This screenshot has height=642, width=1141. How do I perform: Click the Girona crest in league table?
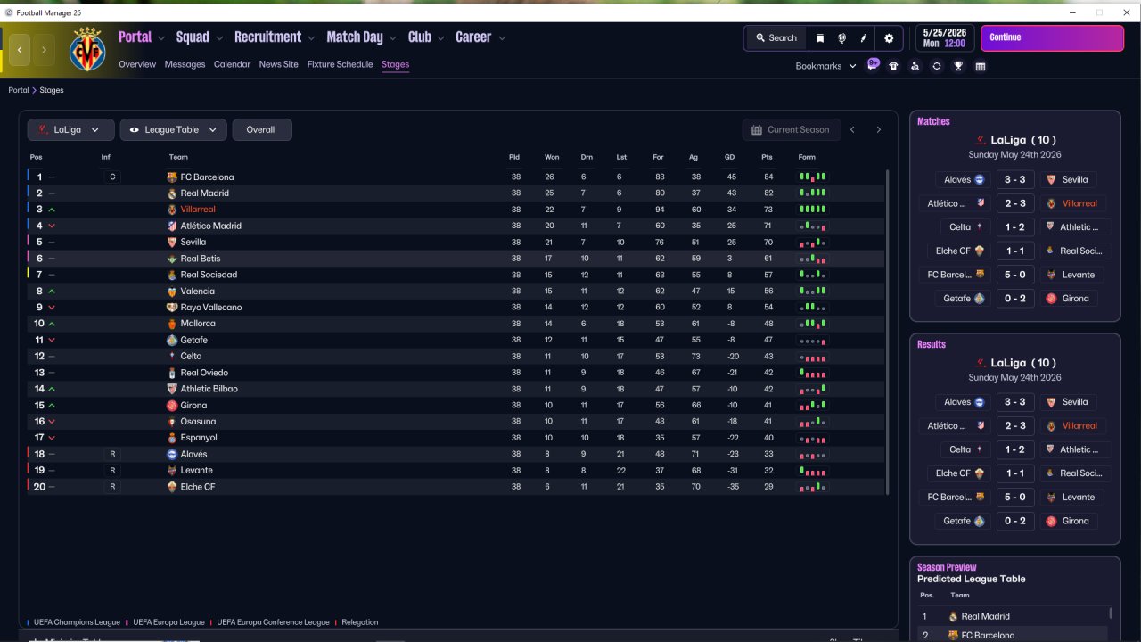click(x=172, y=406)
